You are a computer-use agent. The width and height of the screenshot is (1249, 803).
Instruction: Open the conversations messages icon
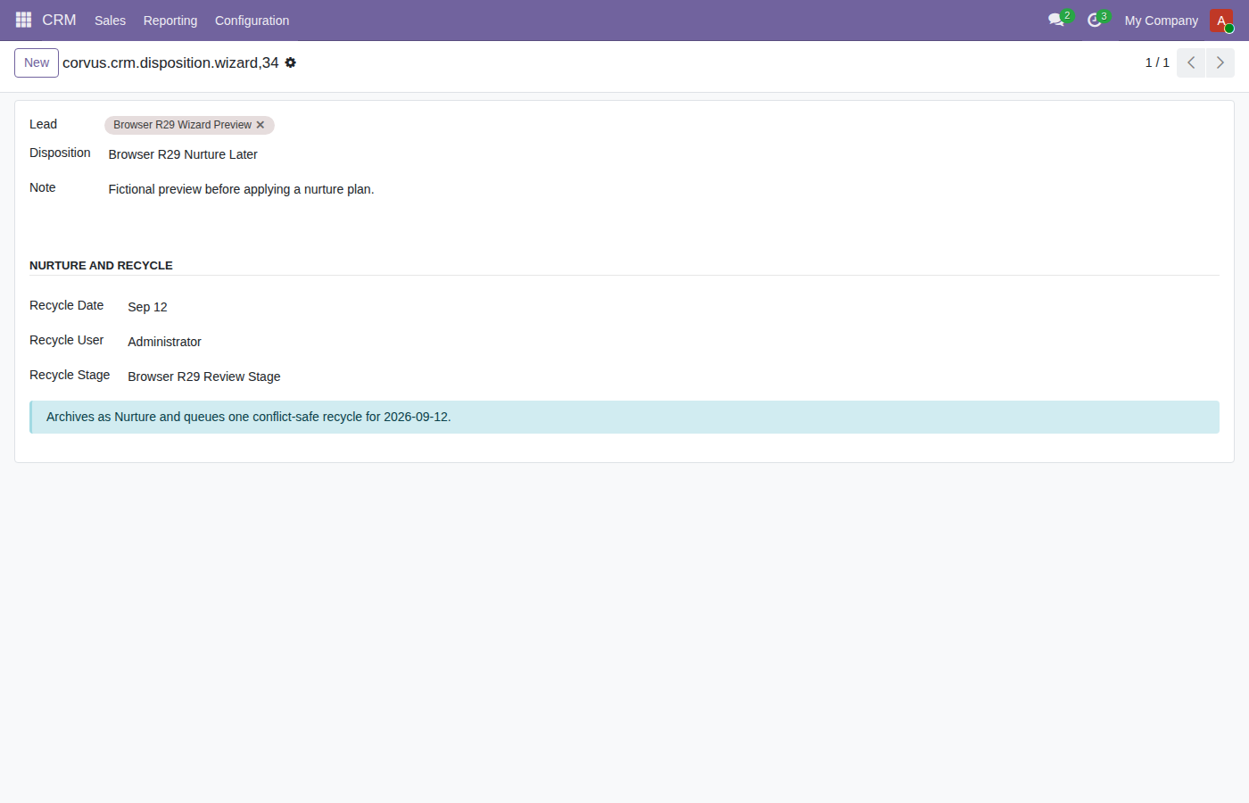[x=1059, y=20]
